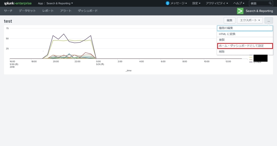Open the ヘルプ dropdown
The height and width of the screenshot is (146, 277).
[x=239, y=3]
